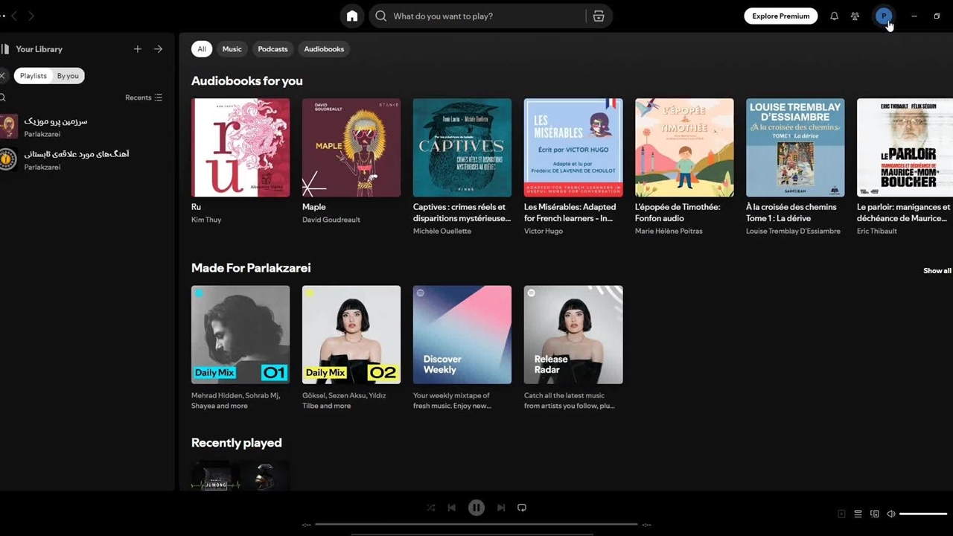Go to Home via the house icon

point(352,16)
